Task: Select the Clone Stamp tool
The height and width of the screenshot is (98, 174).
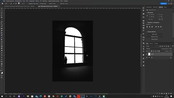Action: 2,39
